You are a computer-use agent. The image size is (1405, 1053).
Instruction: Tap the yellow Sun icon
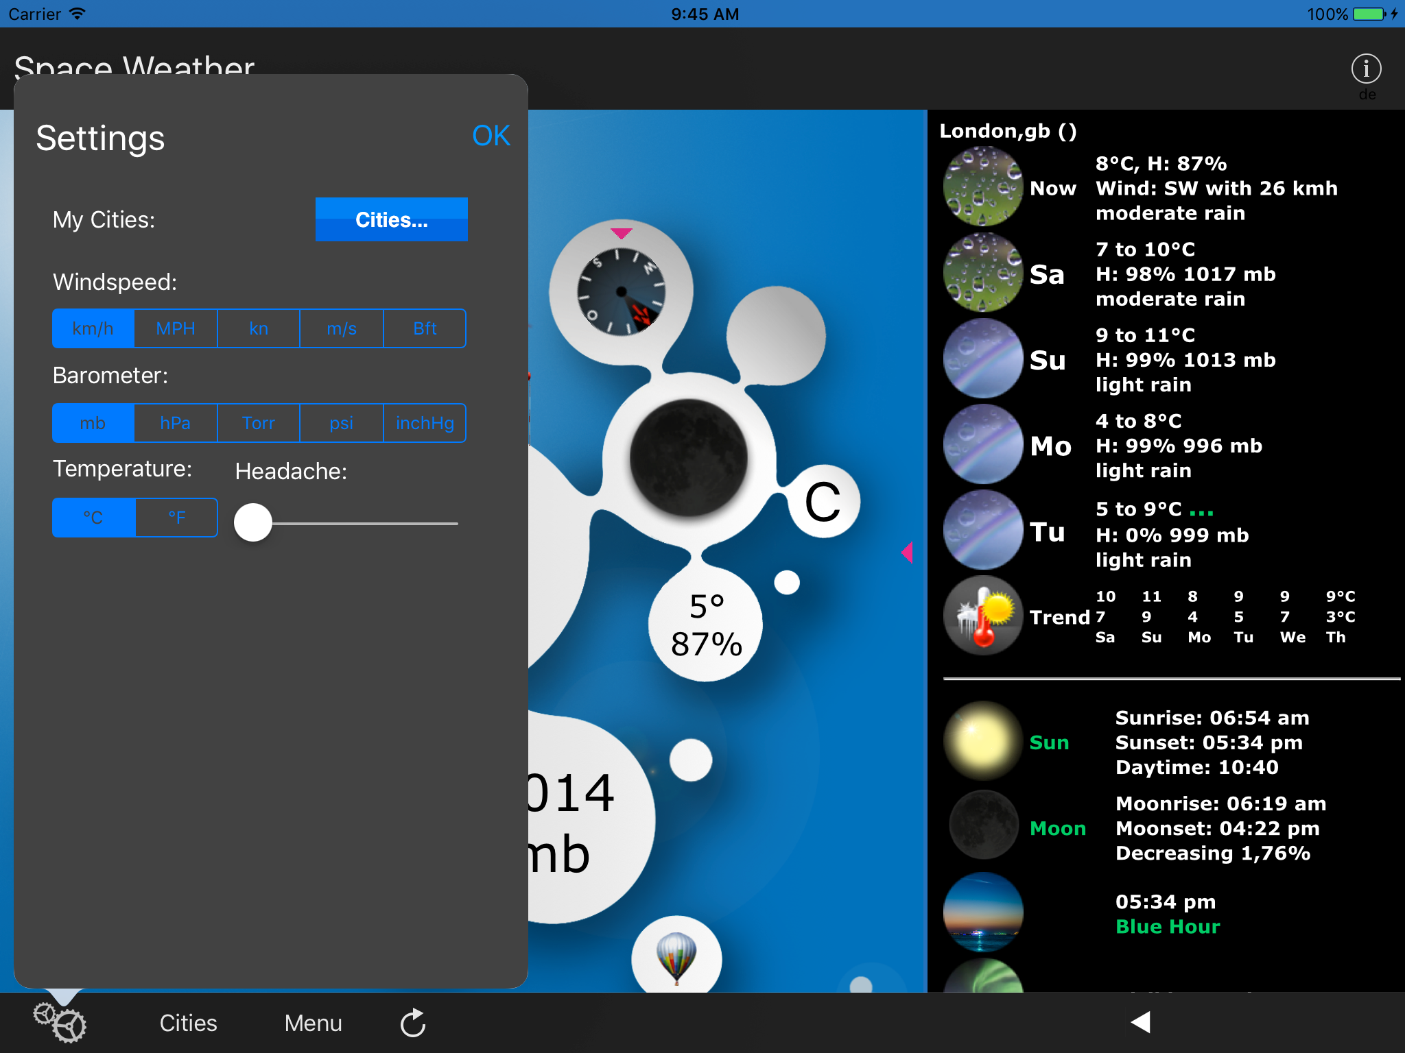983,741
